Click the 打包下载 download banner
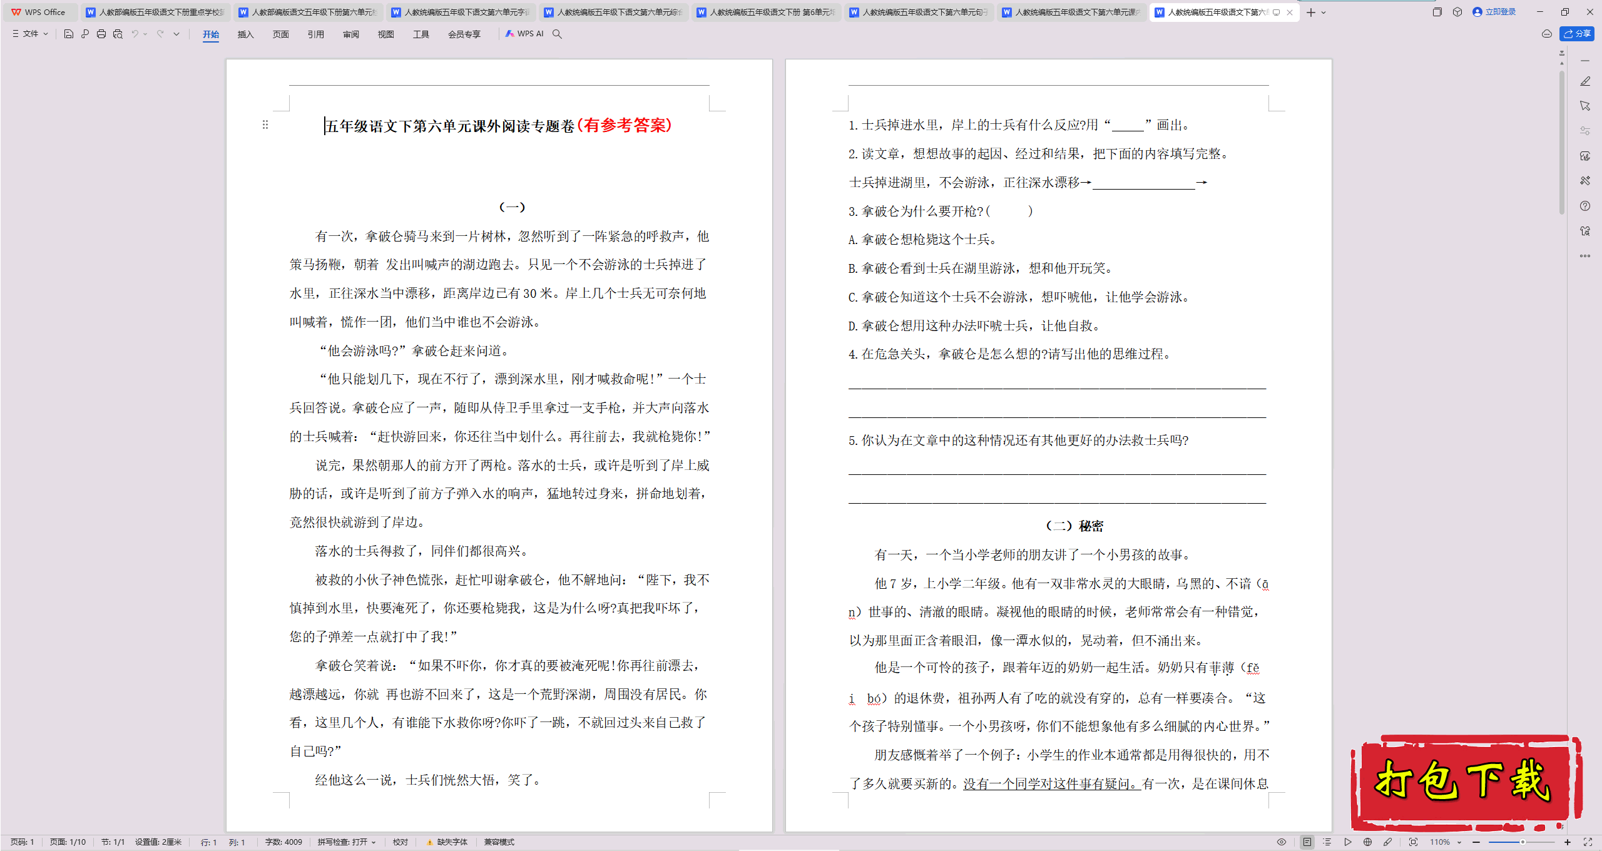 [x=1466, y=783]
